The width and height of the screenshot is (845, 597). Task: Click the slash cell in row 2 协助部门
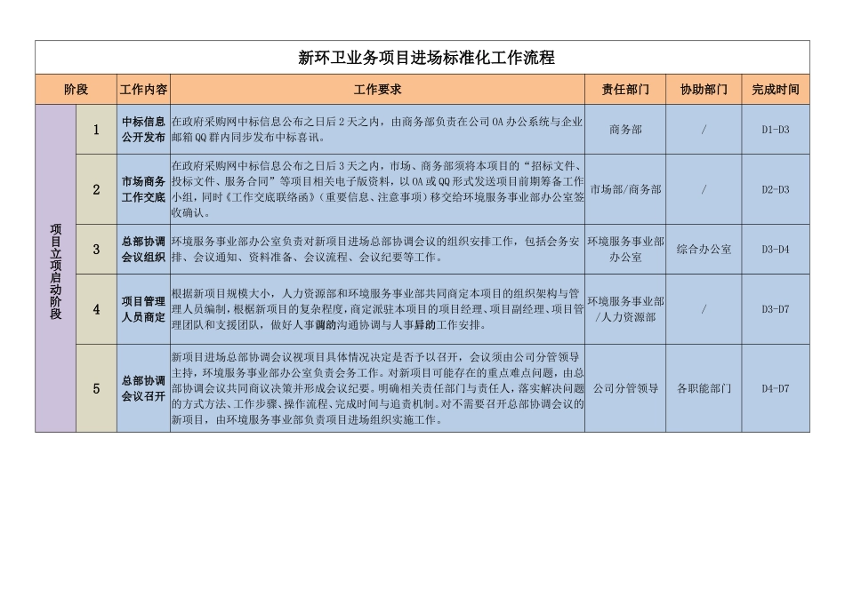coord(704,189)
